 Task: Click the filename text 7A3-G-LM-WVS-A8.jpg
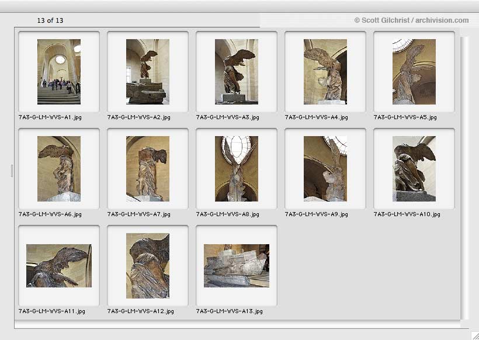228,214
